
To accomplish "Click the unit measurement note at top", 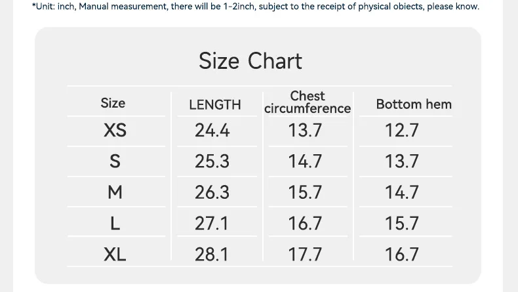I will [256, 7].
